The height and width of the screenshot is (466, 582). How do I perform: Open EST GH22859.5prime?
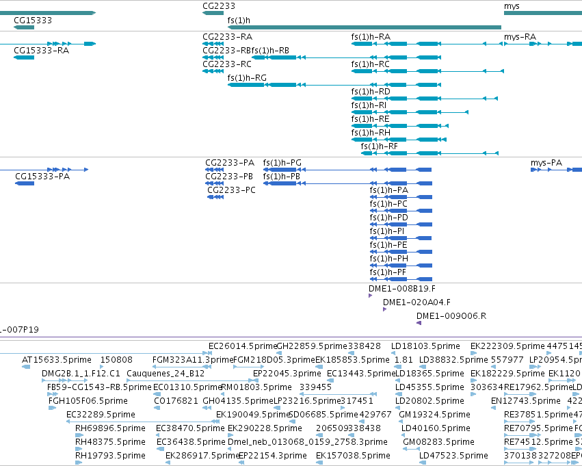click(x=312, y=346)
